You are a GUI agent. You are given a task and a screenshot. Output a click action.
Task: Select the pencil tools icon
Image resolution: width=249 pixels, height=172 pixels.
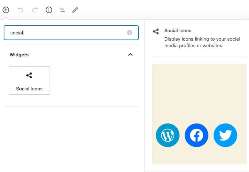pyautogui.click(x=75, y=10)
